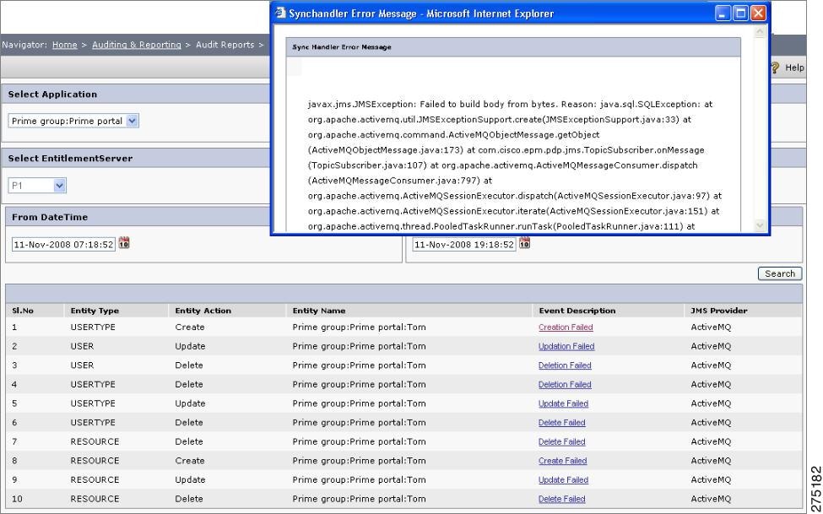The height and width of the screenshot is (514, 823).
Task: Click the Search button
Action: (780, 273)
